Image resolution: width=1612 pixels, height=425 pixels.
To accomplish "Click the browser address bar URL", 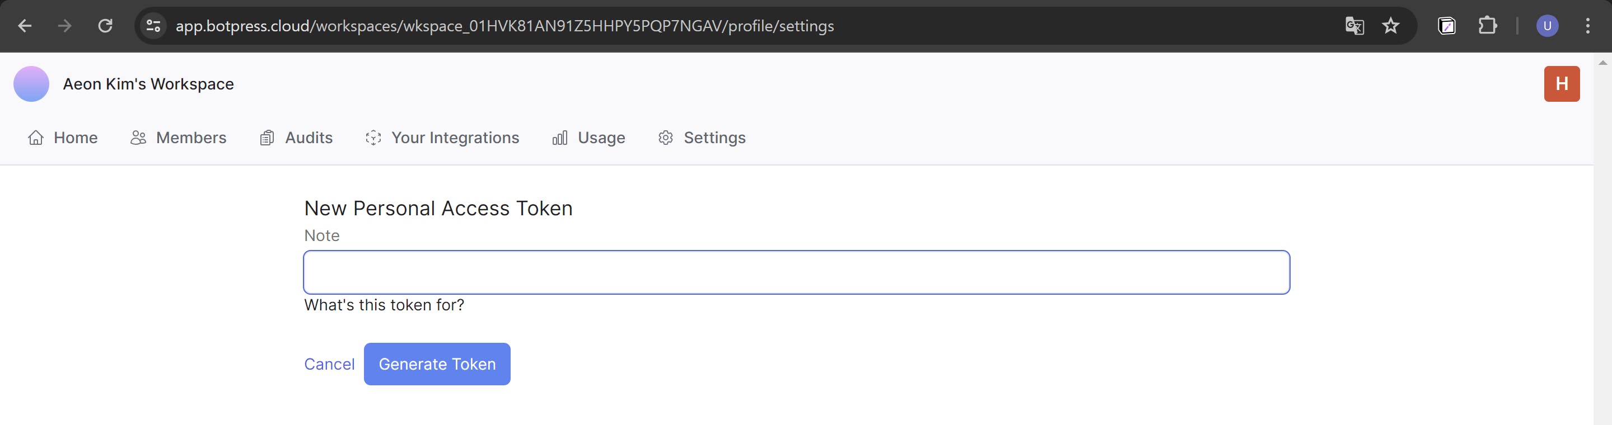I will pos(504,26).
